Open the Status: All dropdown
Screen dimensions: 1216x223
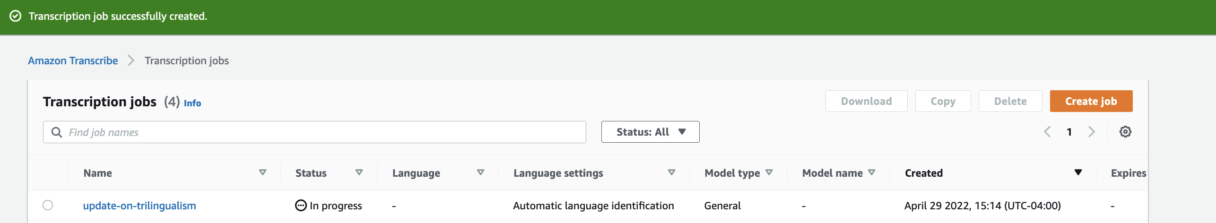coord(650,132)
